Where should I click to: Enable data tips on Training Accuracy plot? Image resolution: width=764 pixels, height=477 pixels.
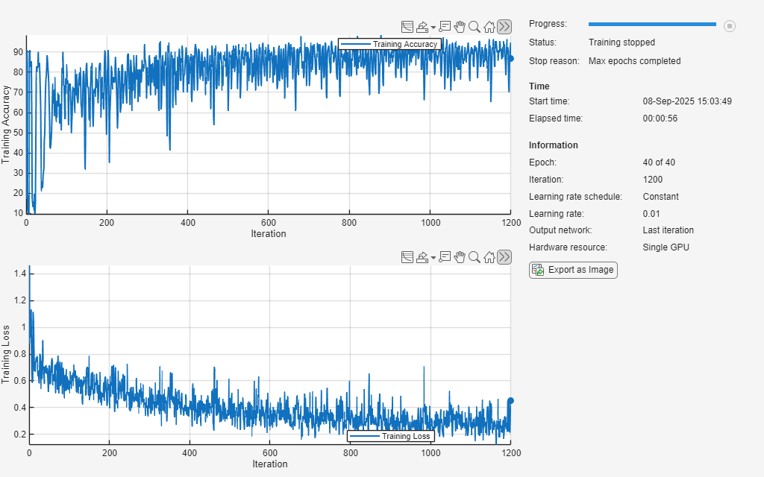[445, 27]
